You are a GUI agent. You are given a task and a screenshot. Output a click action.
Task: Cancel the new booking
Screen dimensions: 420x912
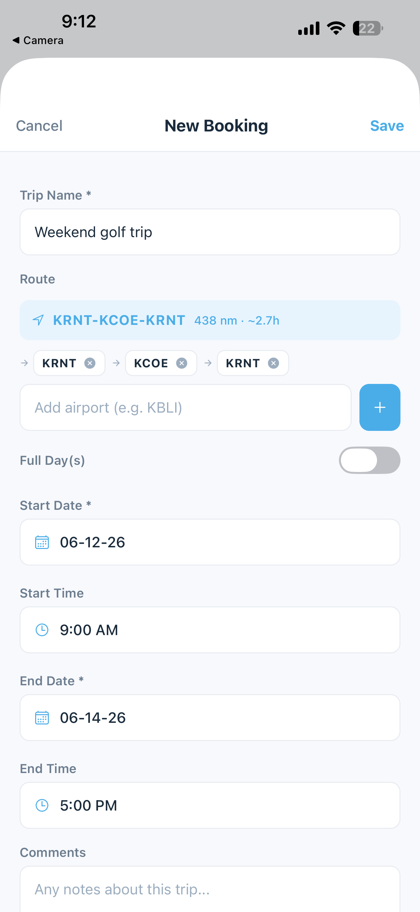click(x=39, y=125)
